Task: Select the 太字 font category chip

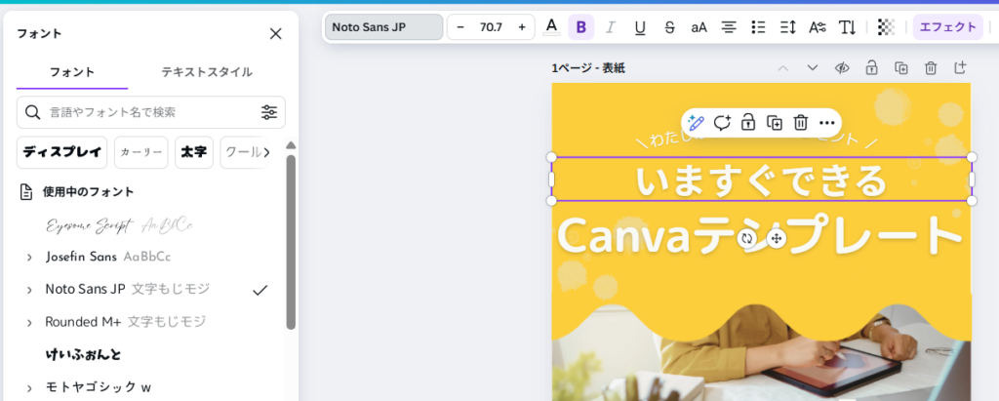Action: coord(194,152)
